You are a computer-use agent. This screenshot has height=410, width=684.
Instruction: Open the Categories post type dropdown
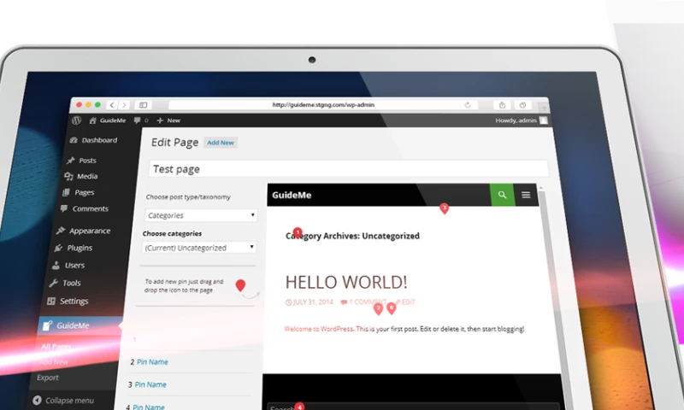pos(201,215)
